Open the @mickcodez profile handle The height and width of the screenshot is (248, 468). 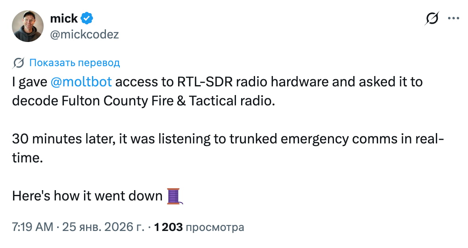[x=85, y=34]
